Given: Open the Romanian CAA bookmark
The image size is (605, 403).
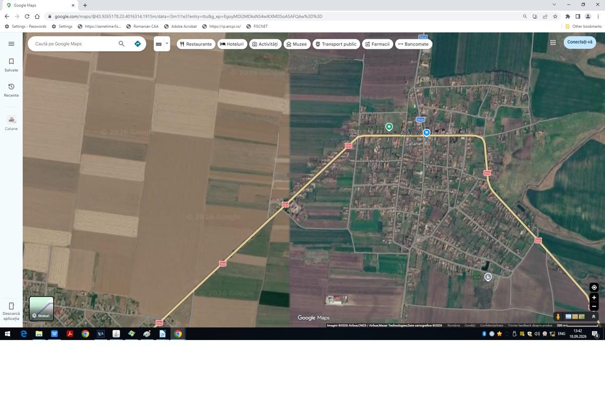Looking at the screenshot, I should click(142, 26).
